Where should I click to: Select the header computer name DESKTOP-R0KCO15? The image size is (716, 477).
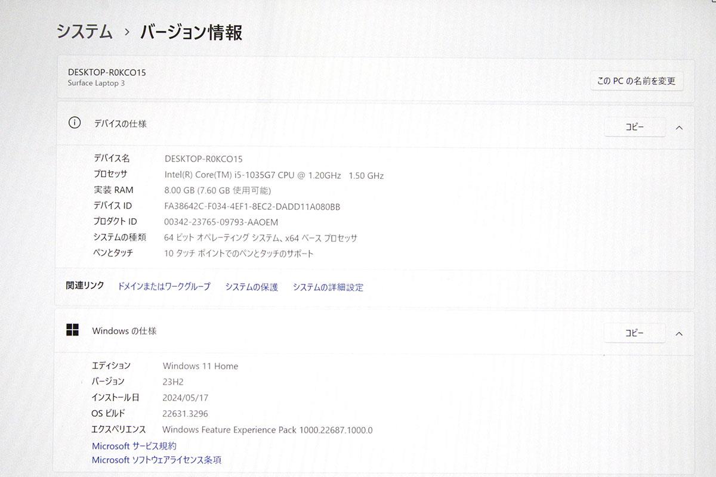click(x=107, y=72)
